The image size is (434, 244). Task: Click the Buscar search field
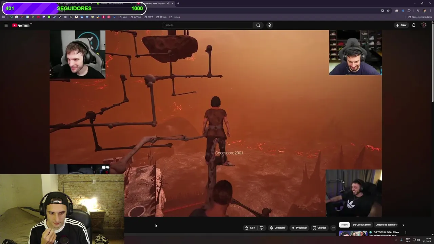tap(207, 25)
